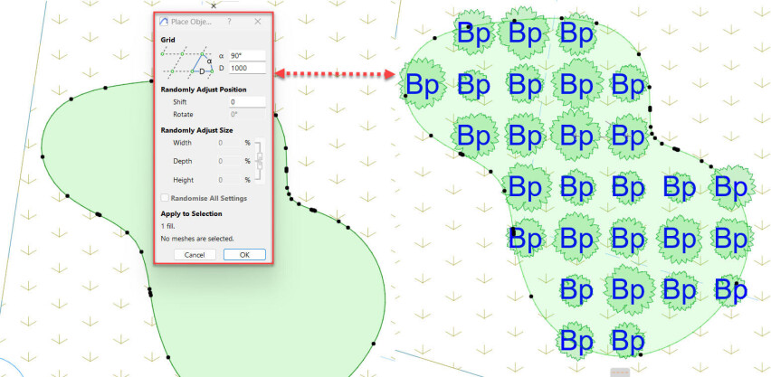This screenshot has width=771, height=377.
Task: Click the grid angle α input field
Action: click(247, 55)
